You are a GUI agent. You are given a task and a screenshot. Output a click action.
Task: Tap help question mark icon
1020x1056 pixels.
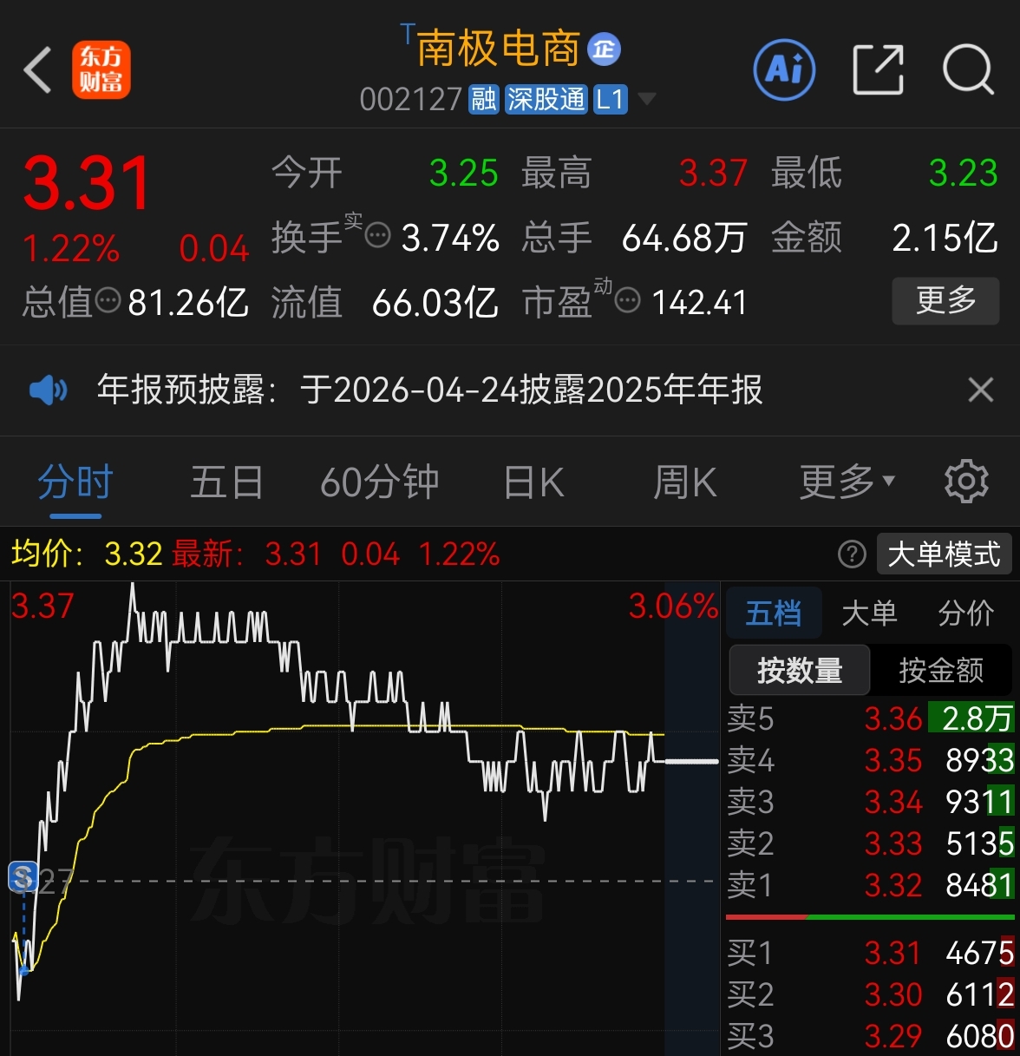coord(852,554)
